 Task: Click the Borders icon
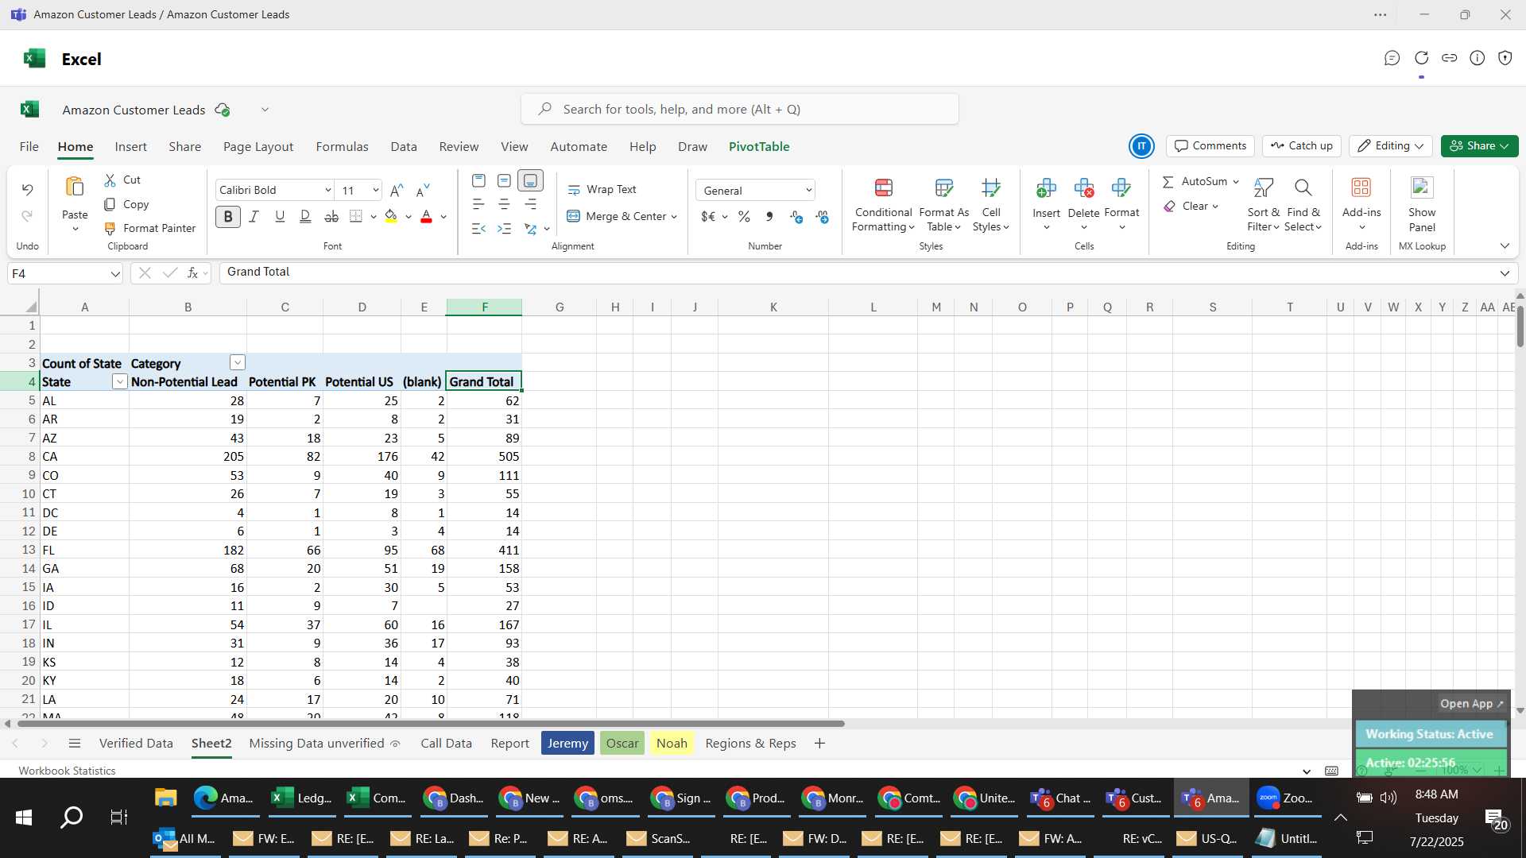356,216
